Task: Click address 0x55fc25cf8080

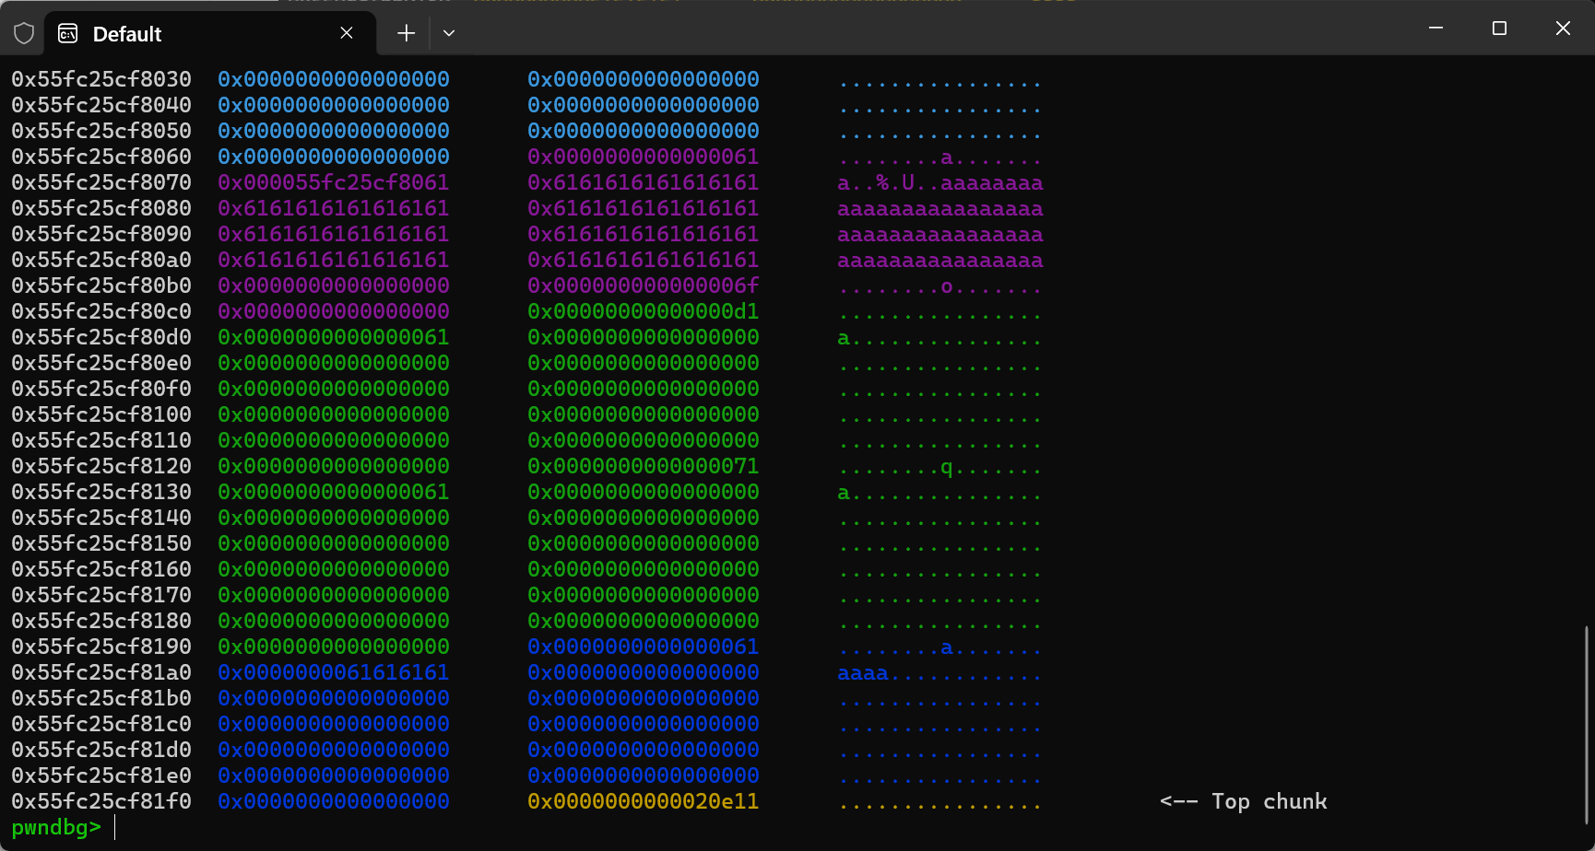Action: 101,208
